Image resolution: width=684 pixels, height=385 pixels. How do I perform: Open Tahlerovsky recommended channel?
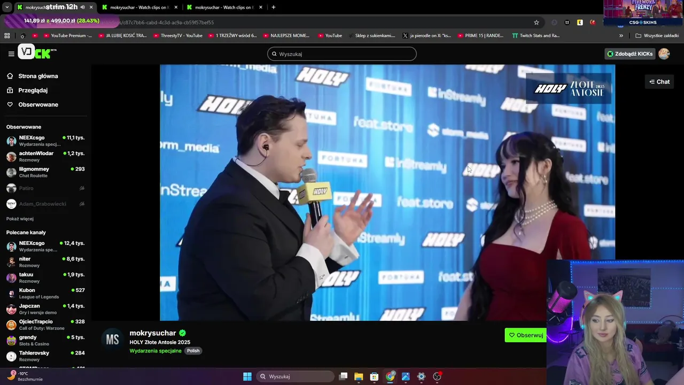pos(45,356)
